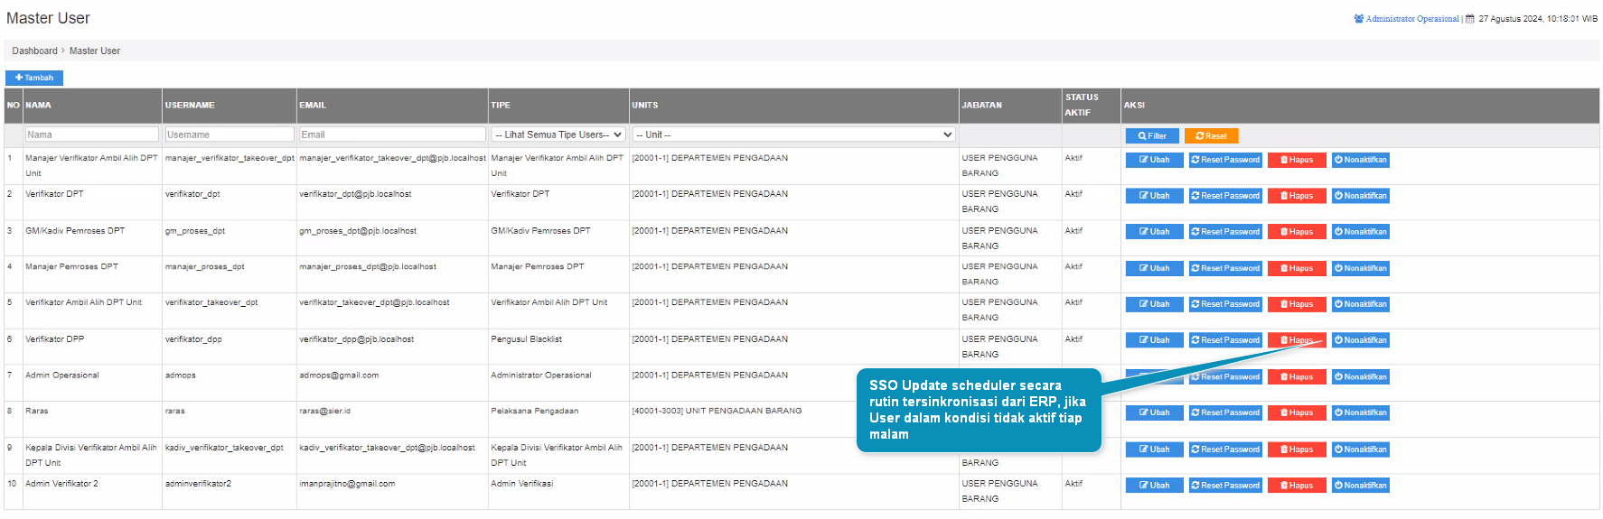Click the Tambah button to add a user
1603x519 pixels.
[34, 78]
